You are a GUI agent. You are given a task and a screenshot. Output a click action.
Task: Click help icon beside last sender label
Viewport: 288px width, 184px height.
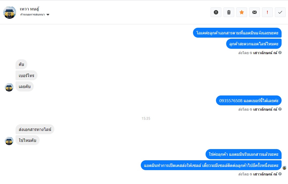point(280,174)
